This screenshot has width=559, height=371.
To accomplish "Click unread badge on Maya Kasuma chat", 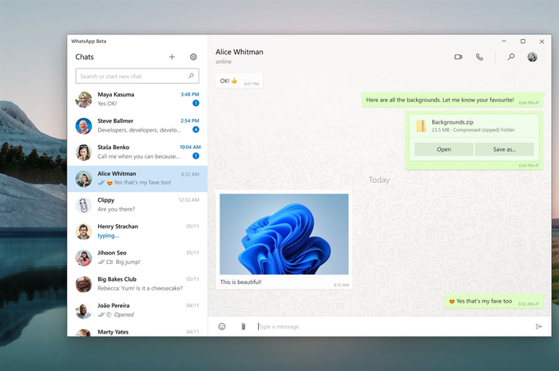I will pos(196,103).
